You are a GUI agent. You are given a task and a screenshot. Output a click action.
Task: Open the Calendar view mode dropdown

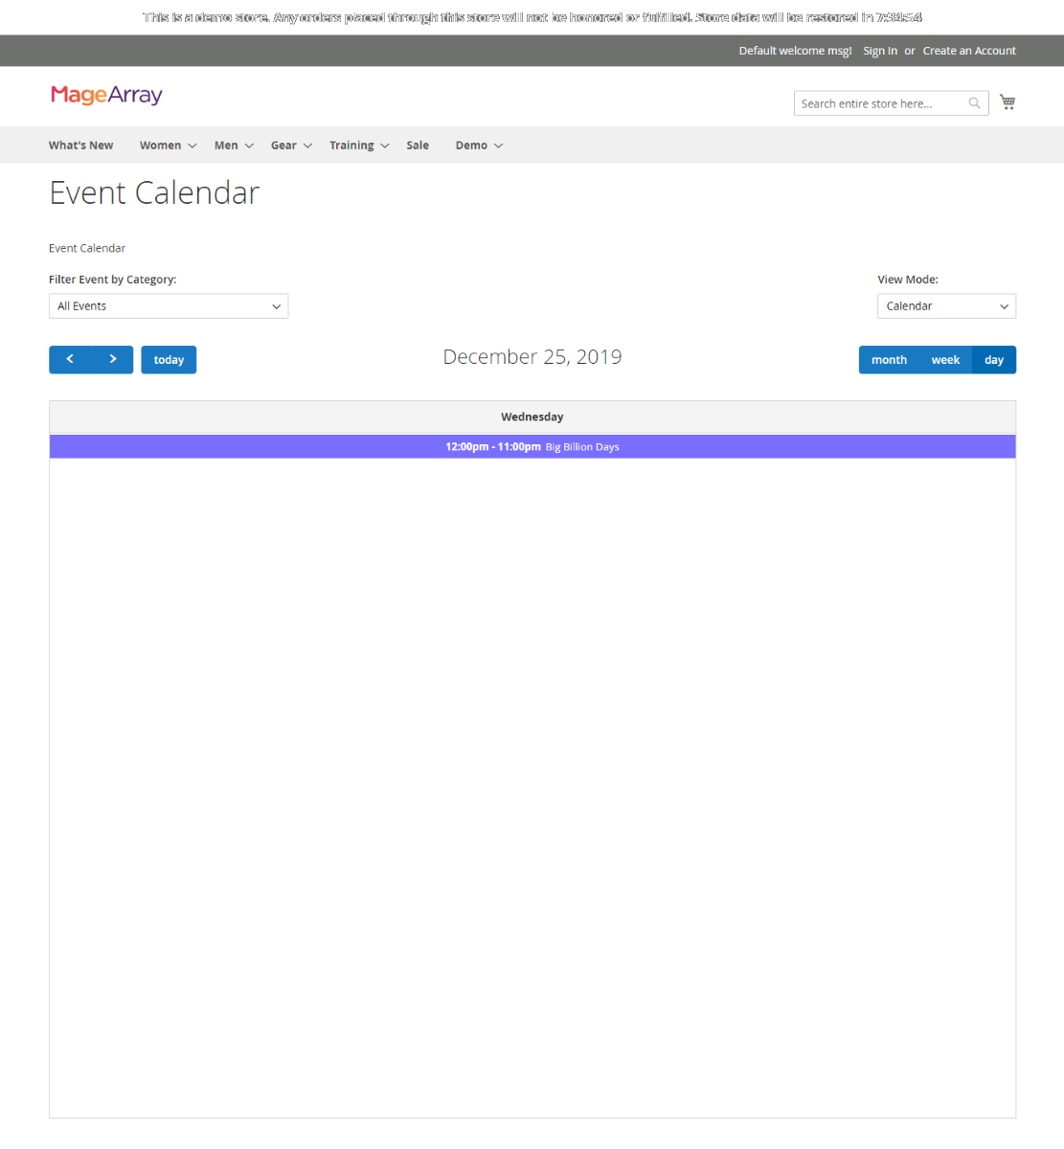(x=946, y=305)
